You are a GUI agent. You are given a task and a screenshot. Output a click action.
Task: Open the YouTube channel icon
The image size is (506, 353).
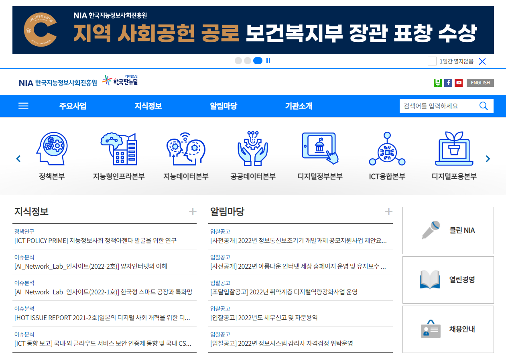click(459, 83)
